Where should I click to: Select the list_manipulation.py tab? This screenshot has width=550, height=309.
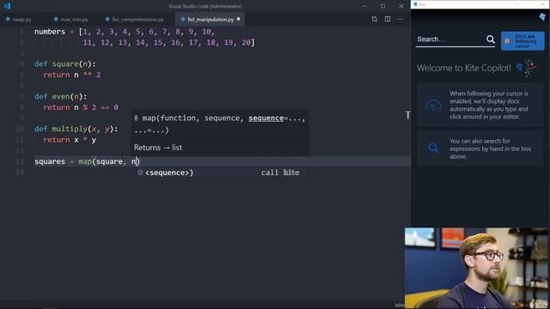click(210, 19)
